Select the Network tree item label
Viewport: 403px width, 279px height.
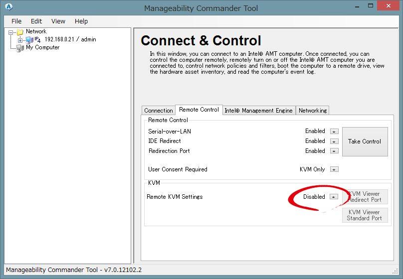coord(36,31)
